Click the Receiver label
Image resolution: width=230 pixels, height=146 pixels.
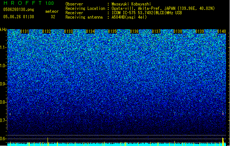(74, 13)
